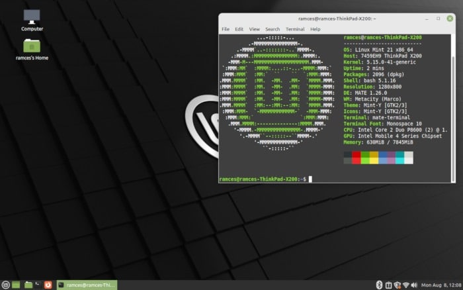Click the 'Memory: 630MiB / 7845MiB' line
The image size is (463, 290).
pyautogui.click(x=378, y=142)
